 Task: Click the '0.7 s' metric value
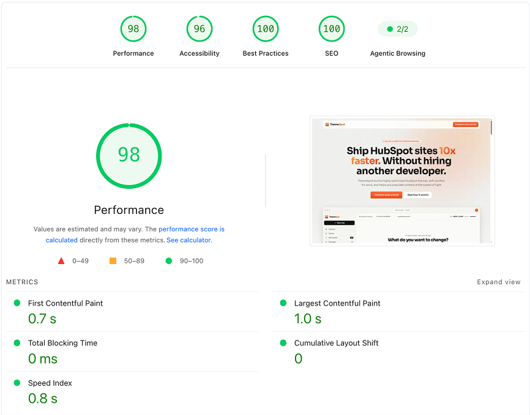pyautogui.click(x=42, y=319)
